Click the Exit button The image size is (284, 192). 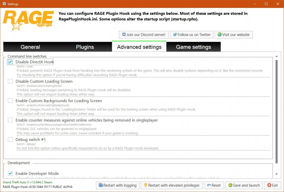pyautogui.click(x=273, y=185)
